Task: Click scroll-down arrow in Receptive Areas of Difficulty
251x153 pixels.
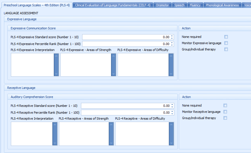Action: point(171,143)
